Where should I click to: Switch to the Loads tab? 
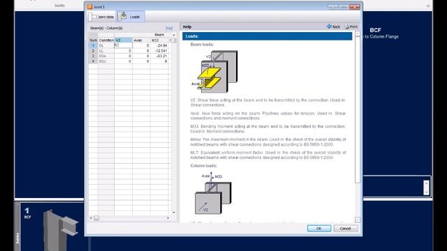131,17
